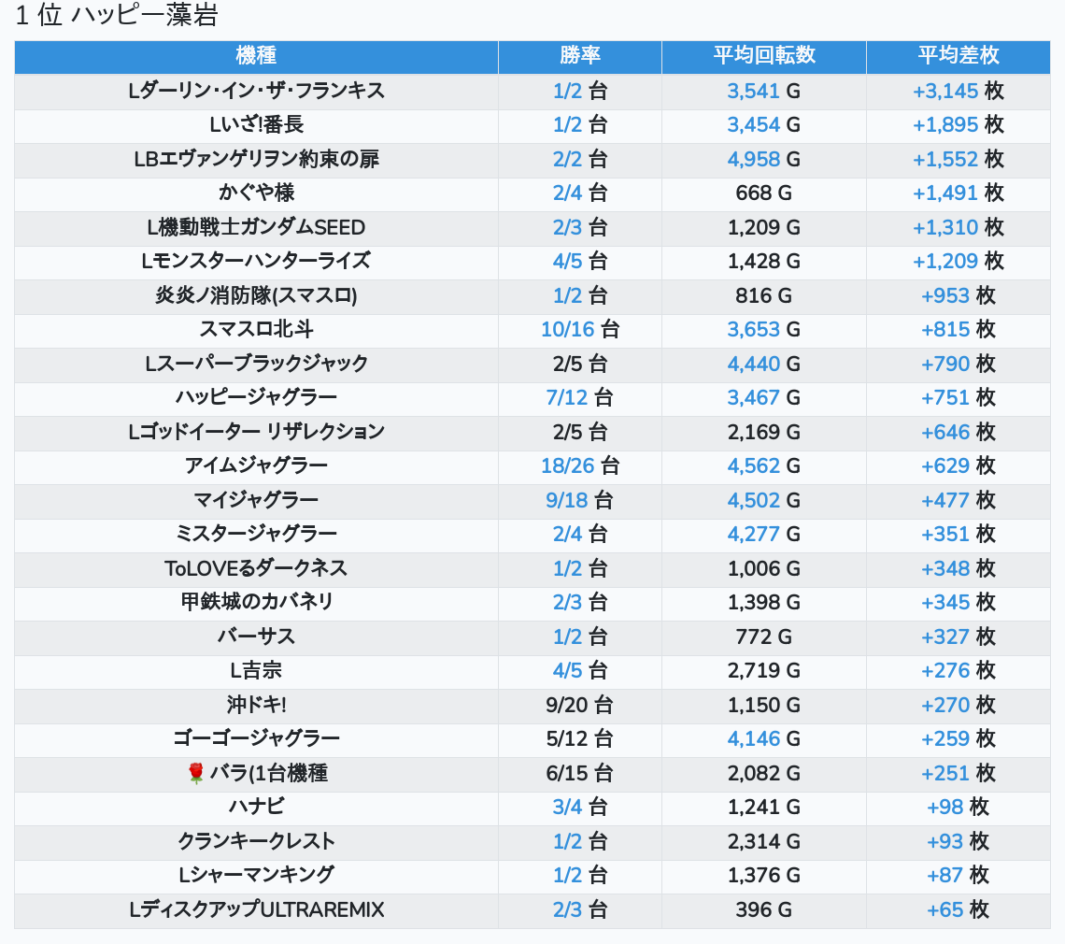Screen dimensions: 1065x944
Task: Click the 4,277 spins value for ミスタージャグラー
Action: click(x=753, y=535)
